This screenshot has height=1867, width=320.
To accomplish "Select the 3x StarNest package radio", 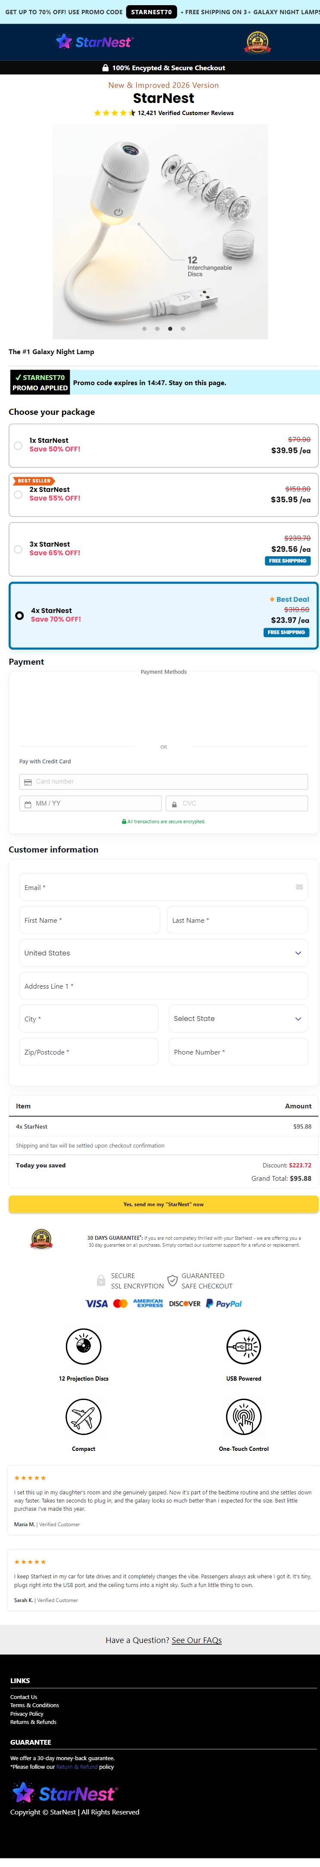I will tap(18, 549).
